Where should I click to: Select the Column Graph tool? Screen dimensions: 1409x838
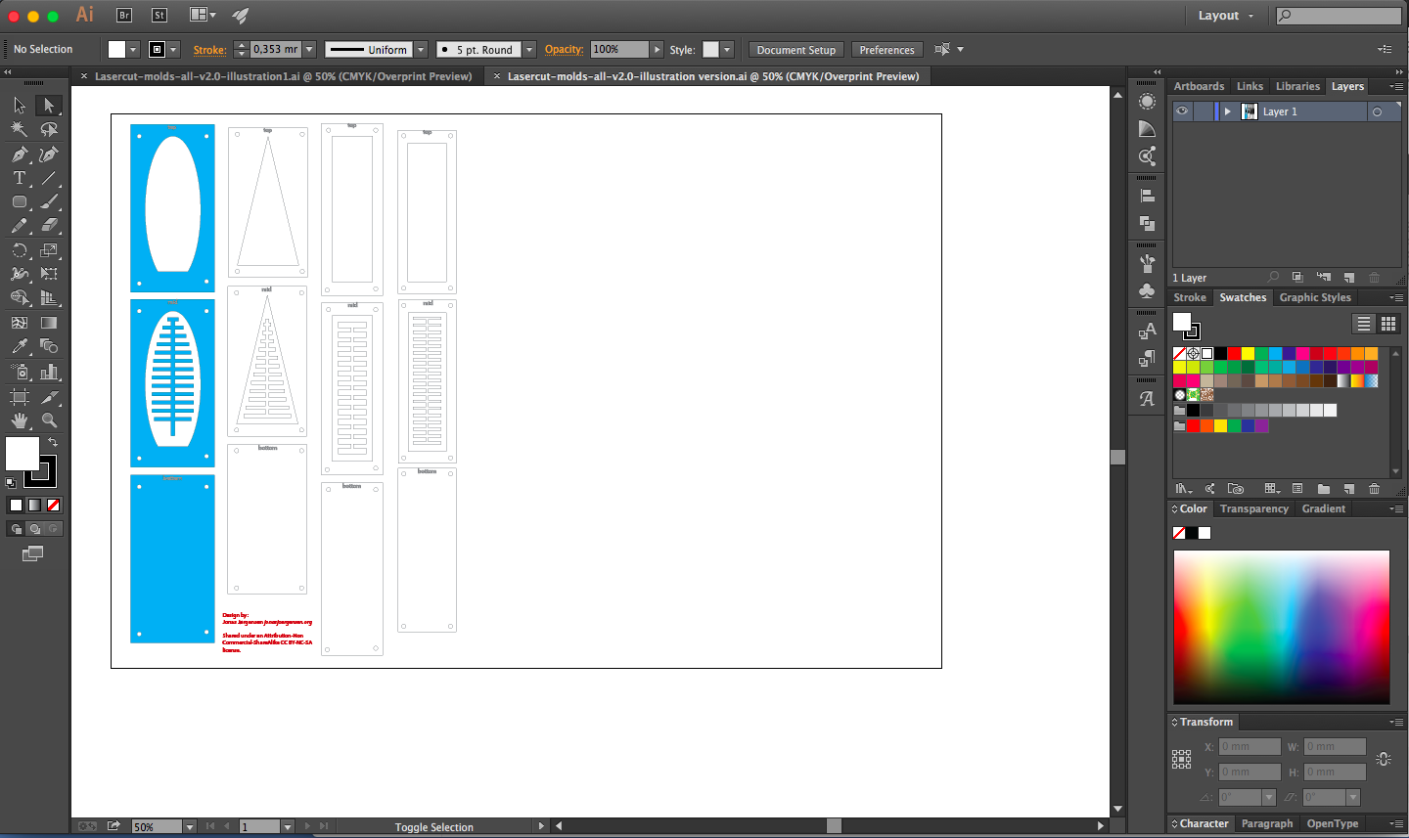pos(49,372)
